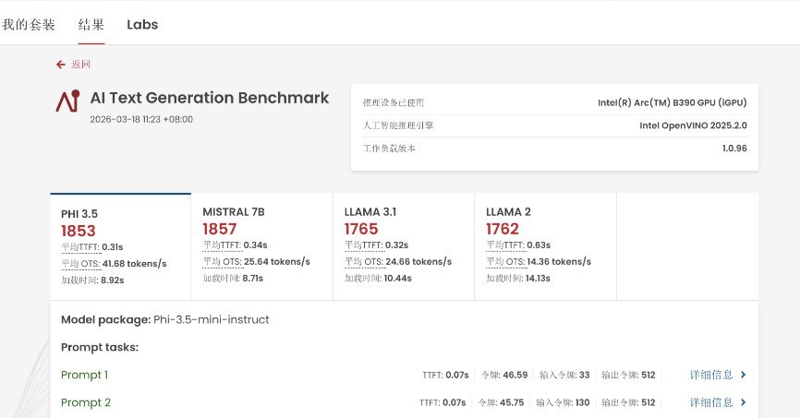Select the LLAMA 2 results tab

tap(544, 246)
